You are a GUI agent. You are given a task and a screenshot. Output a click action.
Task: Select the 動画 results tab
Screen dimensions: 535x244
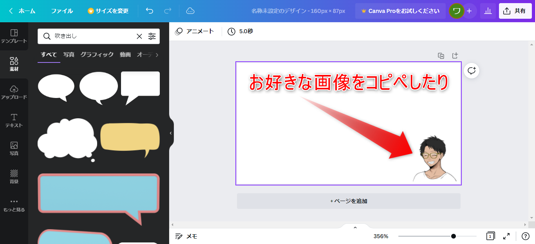click(125, 55)
